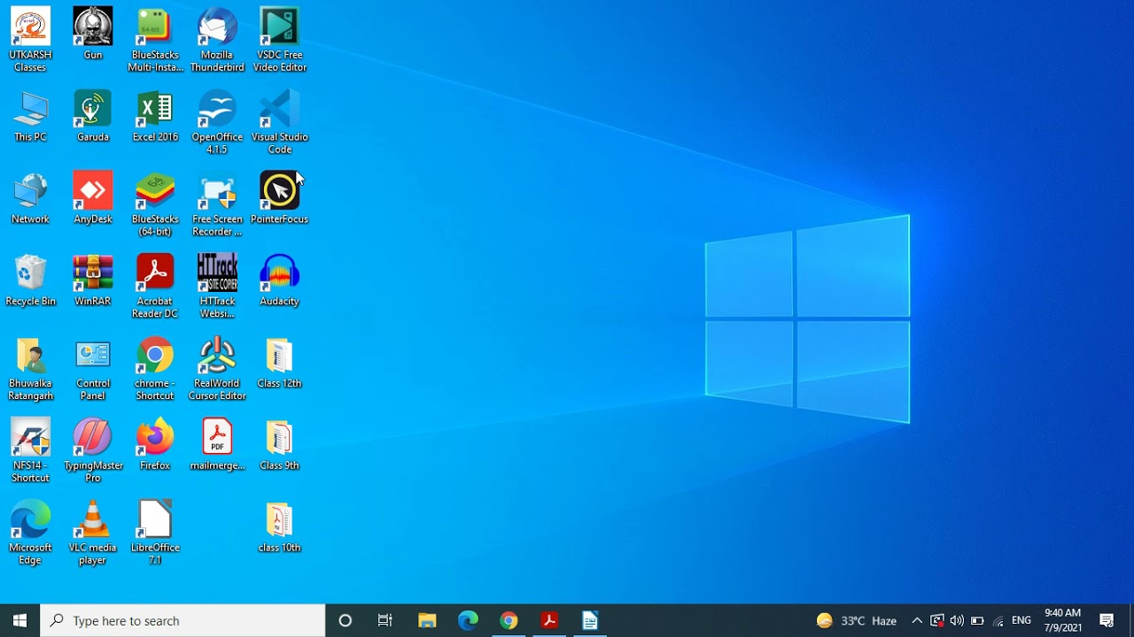The height and width of the screenshot is (637, 1134).
Task: Select the VSDC Free Video Editor icon
Action: pos(280,40)
